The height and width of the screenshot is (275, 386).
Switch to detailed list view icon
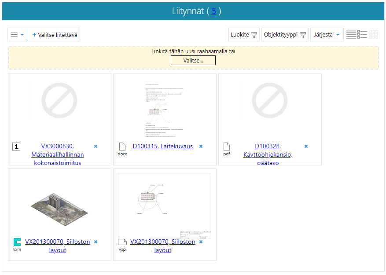point(362,34)
